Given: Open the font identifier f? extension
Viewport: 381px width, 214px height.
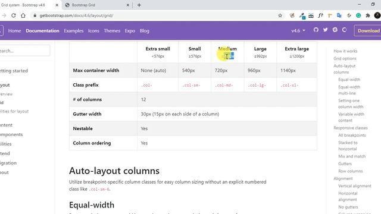Looking at the screenshot, I should tap(320, 15).
